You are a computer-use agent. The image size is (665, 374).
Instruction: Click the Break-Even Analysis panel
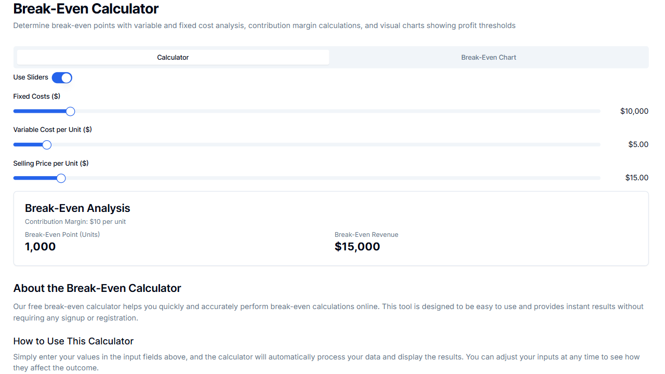coord(331,229)
